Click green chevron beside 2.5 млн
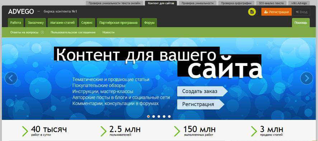Viewport: 318px width, 141px height. pyautogui.click(x=103, y=131)
